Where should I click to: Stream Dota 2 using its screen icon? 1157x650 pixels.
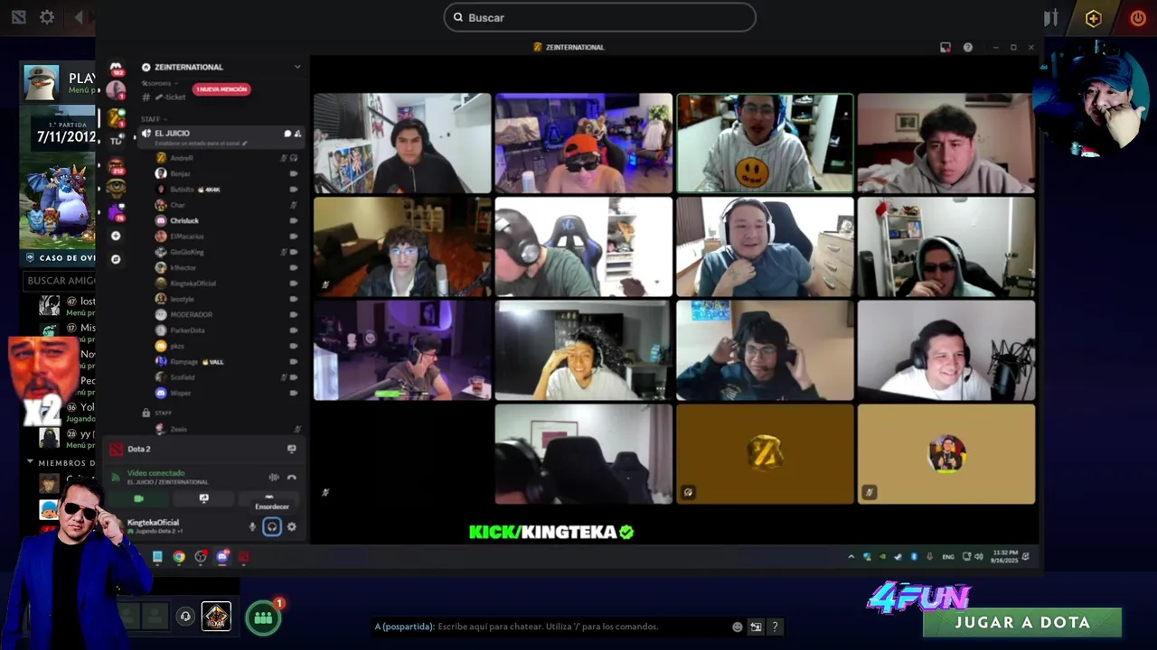(291, 449)
